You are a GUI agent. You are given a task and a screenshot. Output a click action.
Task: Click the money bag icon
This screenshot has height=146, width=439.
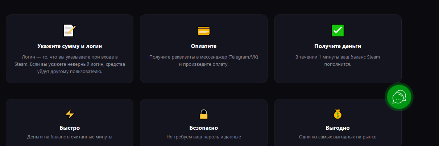click(337, 114)
